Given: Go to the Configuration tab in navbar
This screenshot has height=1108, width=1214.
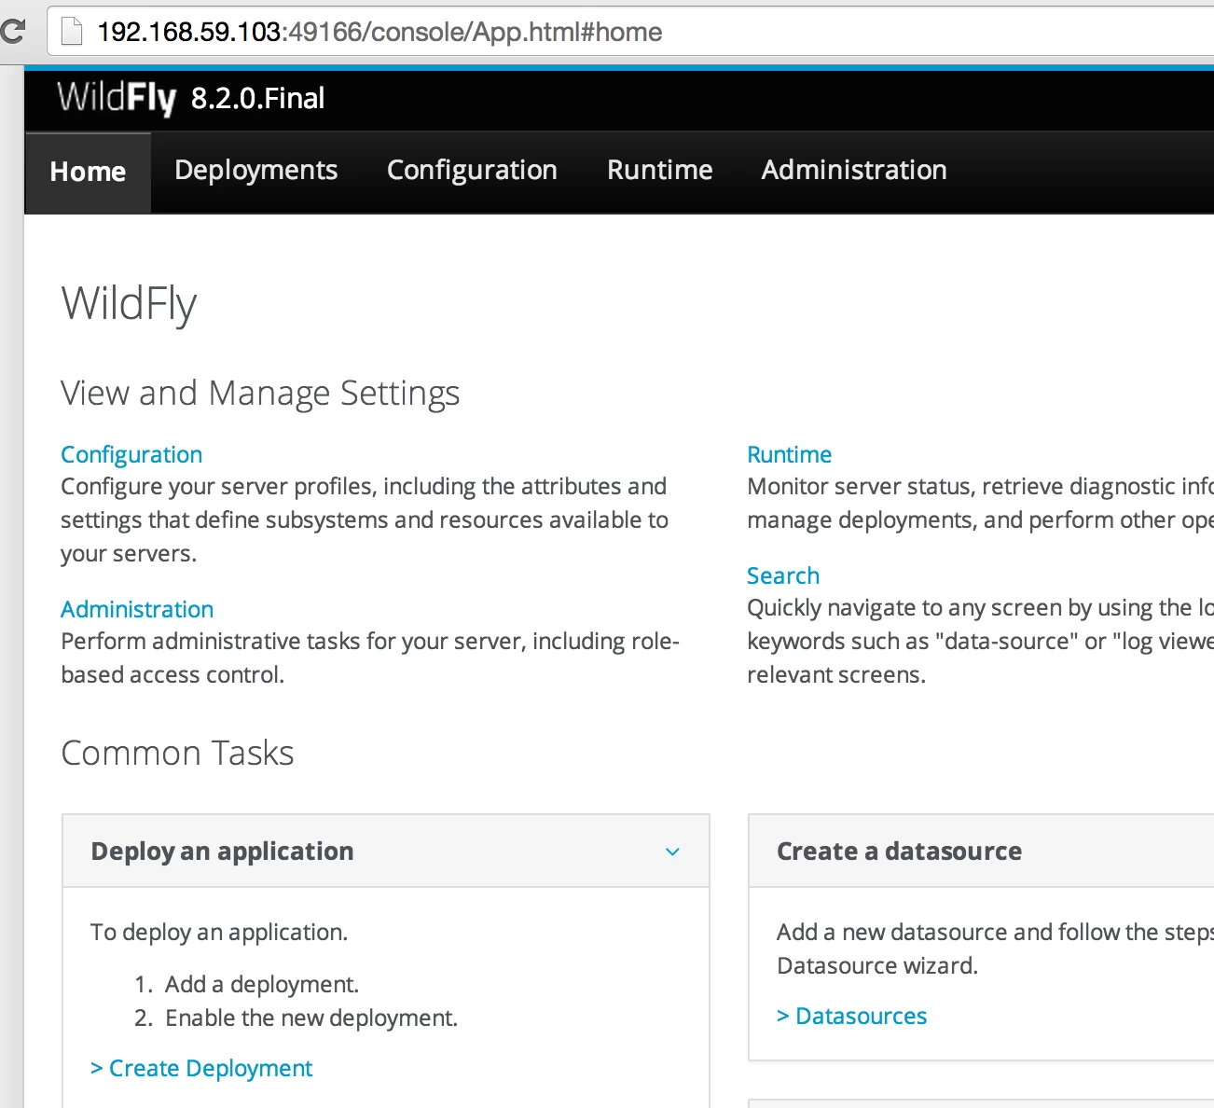Looking at the screenshot, I should (472, 171).
